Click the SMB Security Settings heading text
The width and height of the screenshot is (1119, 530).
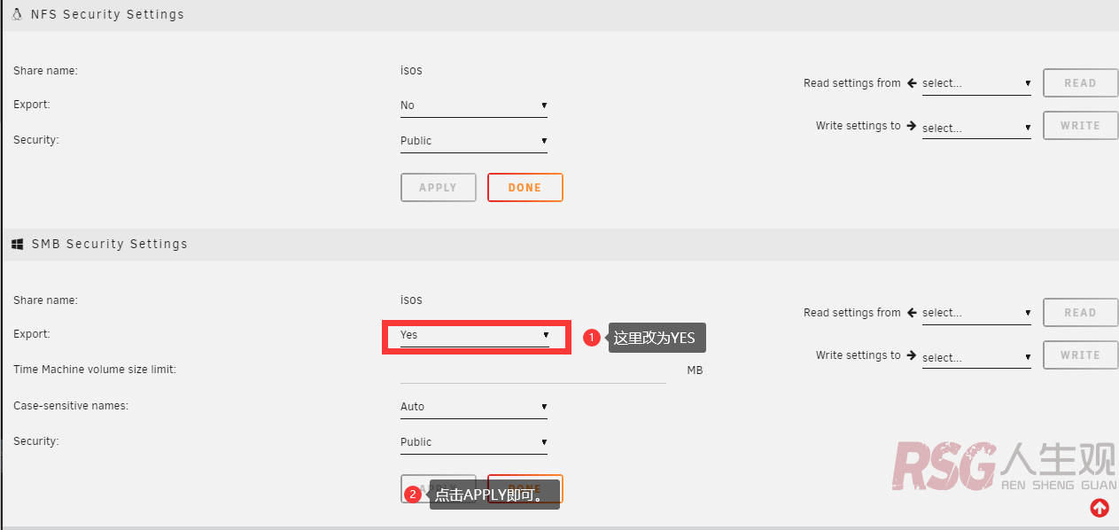(110, 244)
